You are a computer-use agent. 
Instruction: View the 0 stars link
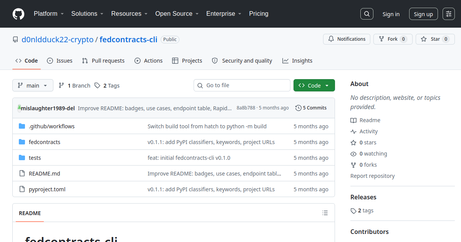pos(363,143)
